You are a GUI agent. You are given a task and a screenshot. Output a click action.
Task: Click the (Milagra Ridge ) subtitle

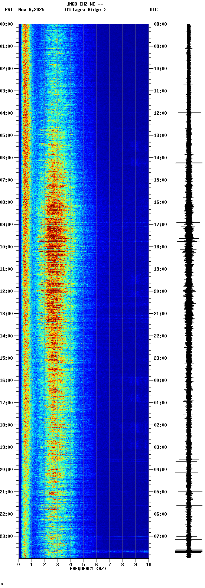point(85,10)
